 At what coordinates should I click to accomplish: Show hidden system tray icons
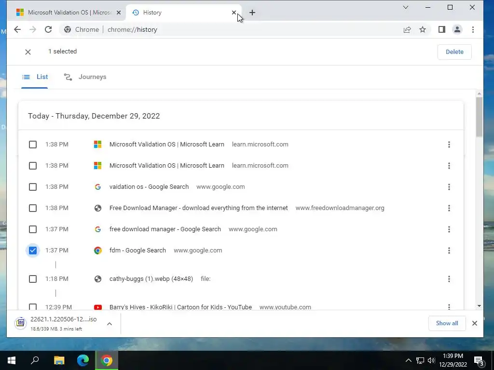click(408, 360)
